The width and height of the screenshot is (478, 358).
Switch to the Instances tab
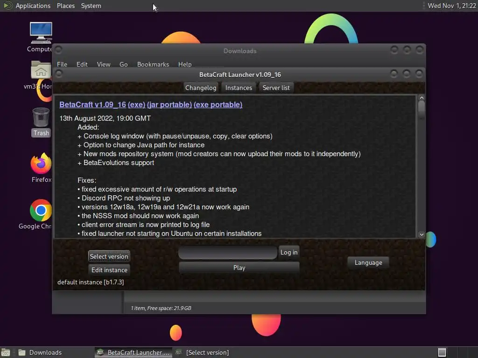(x=239, y=88)
